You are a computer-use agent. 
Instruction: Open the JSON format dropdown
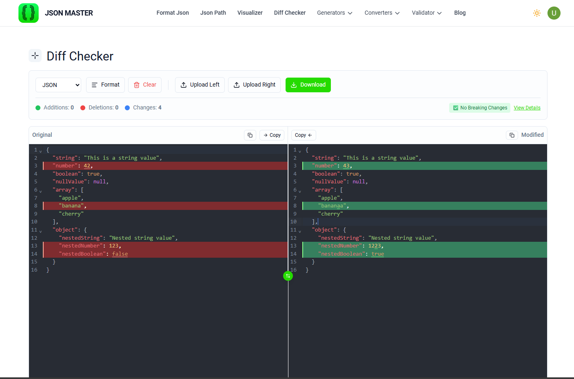coord(58,85)
